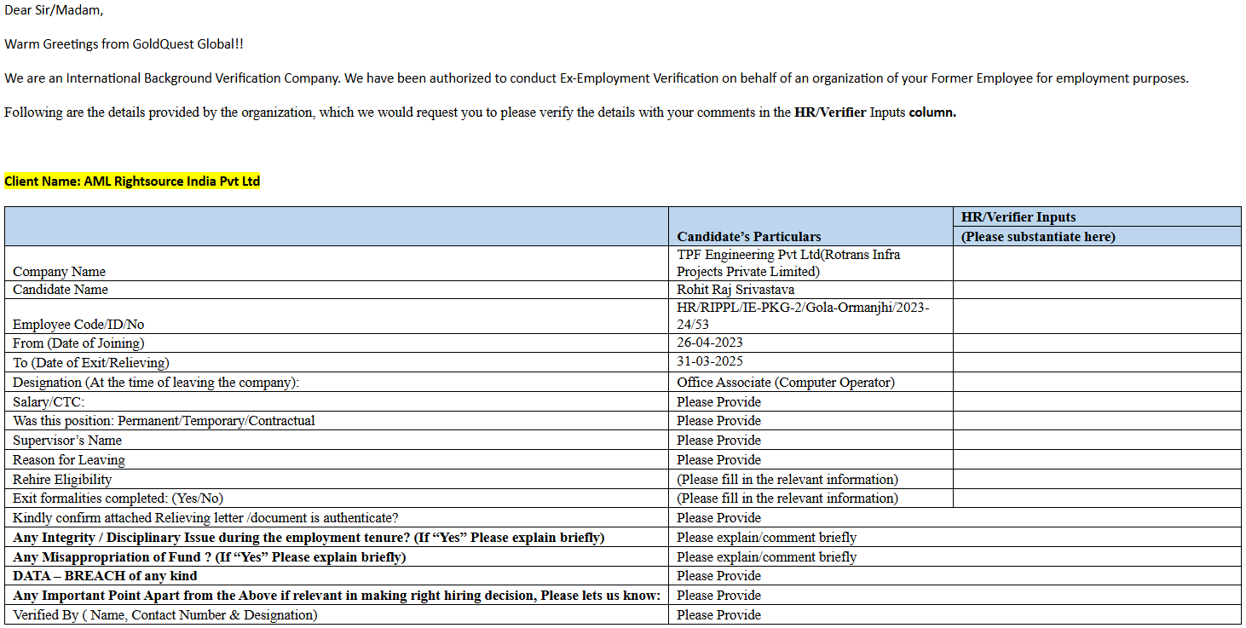
Task: Click the "Dear Sir/Madam," greeting line
Action: [x=55, y=10]
